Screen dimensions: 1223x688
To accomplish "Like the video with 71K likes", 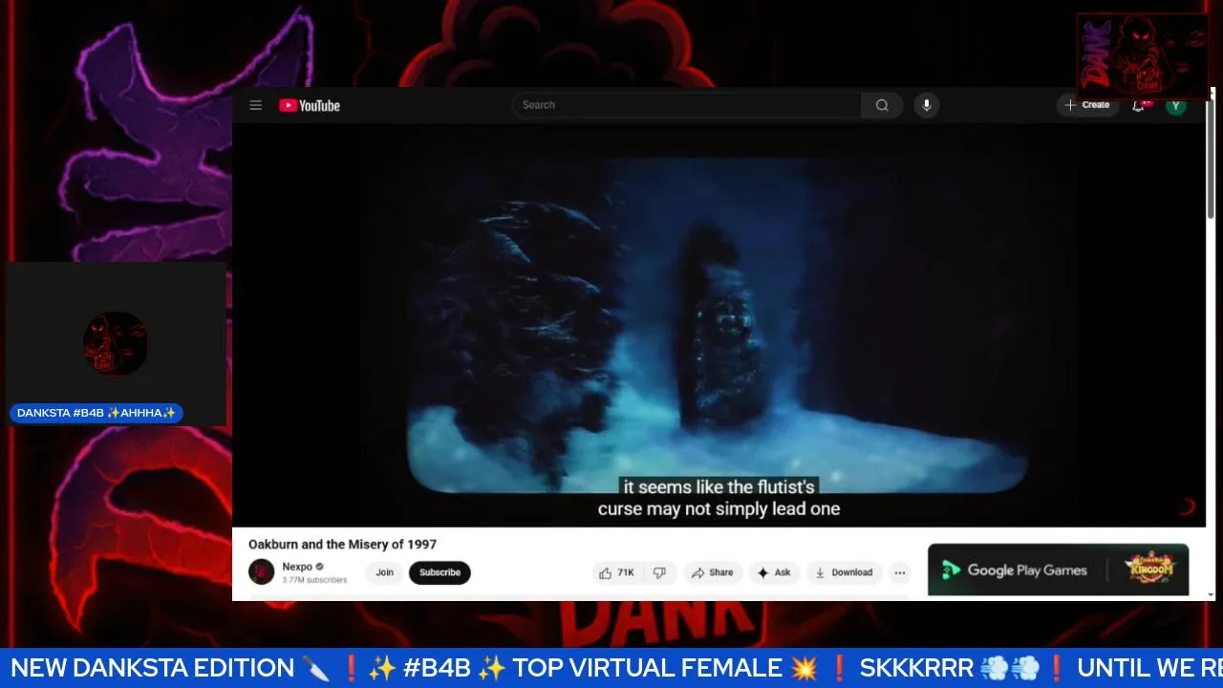I will click(x=616, y=572).
